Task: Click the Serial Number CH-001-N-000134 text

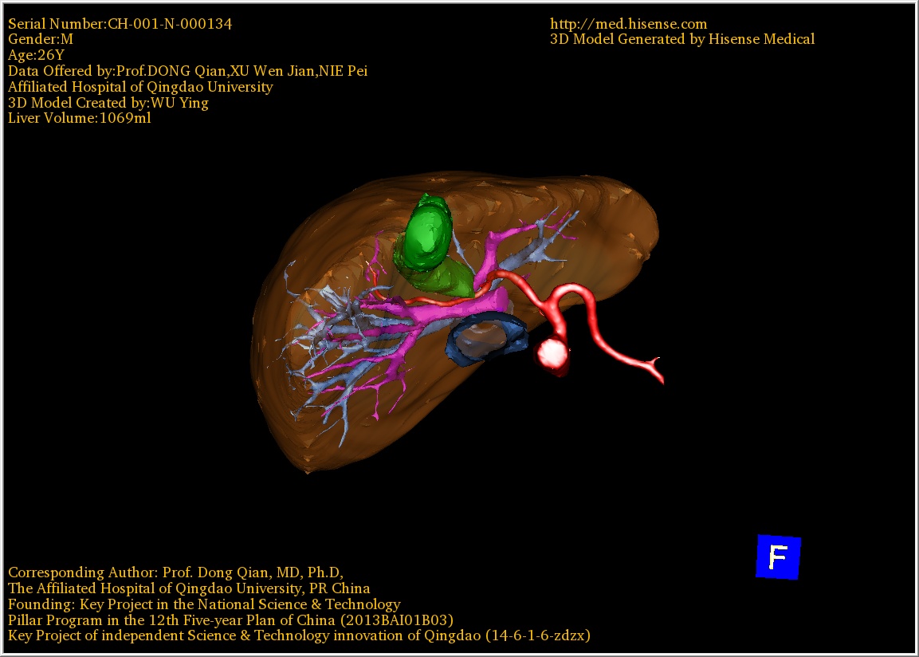Action: pyautogui.click(x=120, y=24)
